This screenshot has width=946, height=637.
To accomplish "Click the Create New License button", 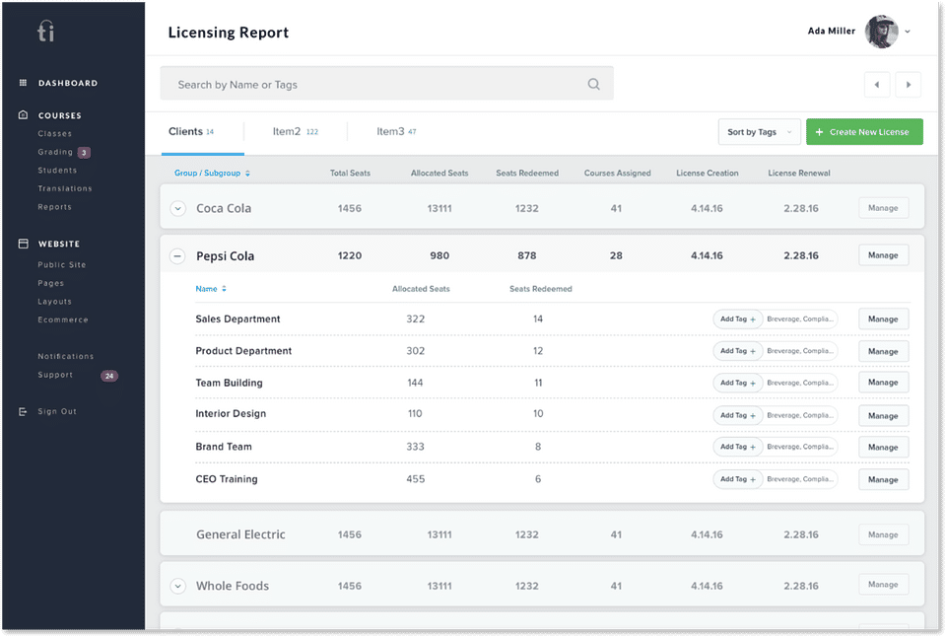I will (864, 132).
